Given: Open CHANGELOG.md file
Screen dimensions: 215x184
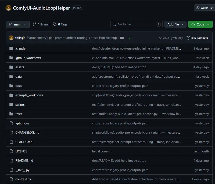Looking at the screenshot, I should pyautogui.click(x=27, y=133).
